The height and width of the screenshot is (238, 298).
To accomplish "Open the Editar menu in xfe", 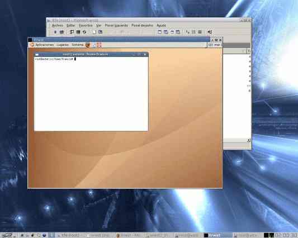I will (70, 25).
